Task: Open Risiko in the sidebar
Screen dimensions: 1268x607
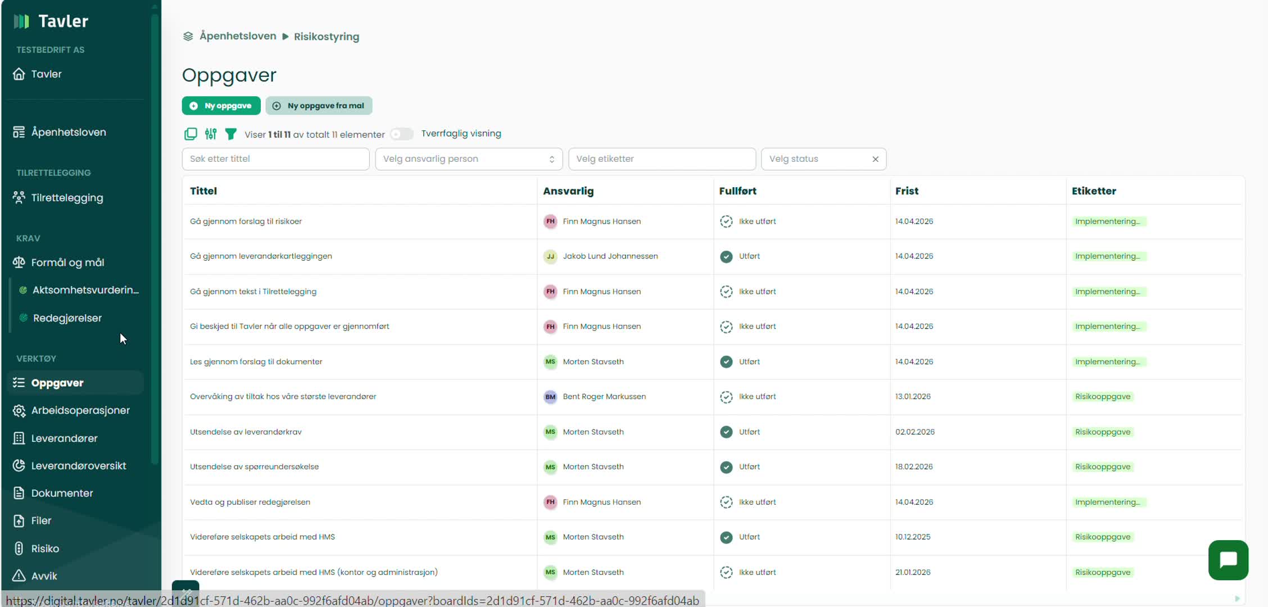Action: pos(45,549)
